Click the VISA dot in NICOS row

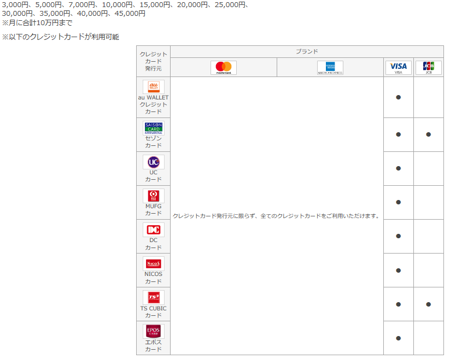[399, 270]
